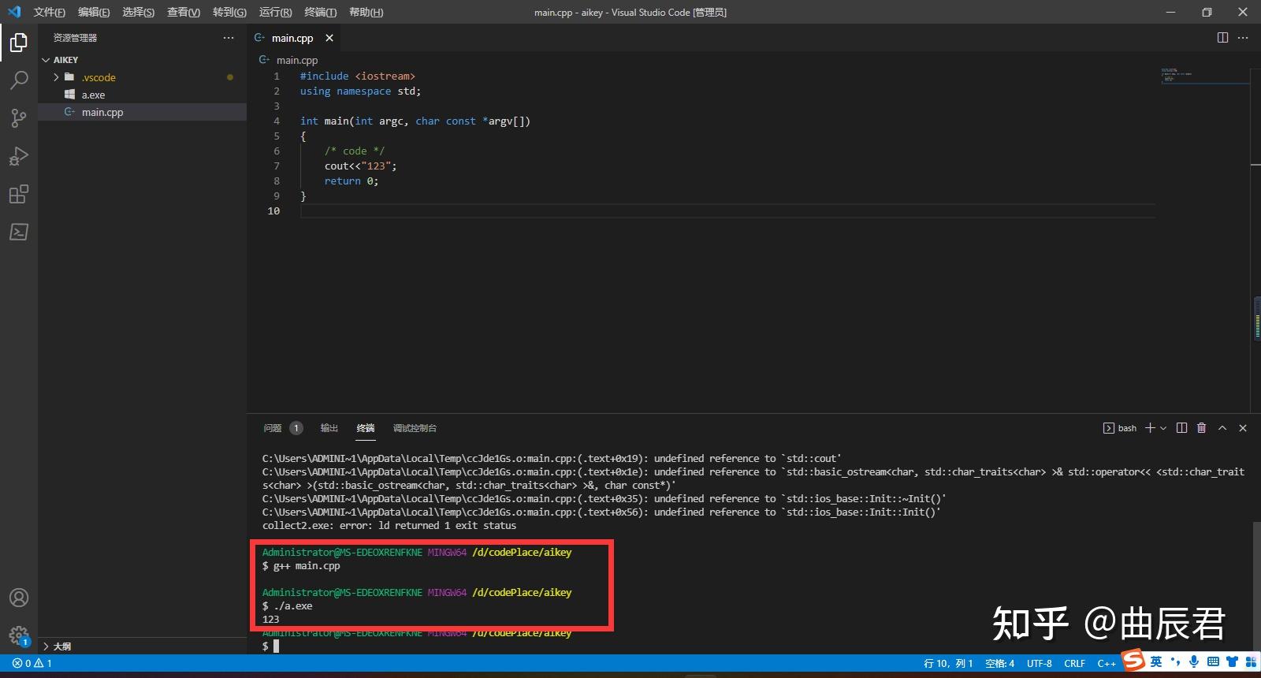
Task: Open the Explorer view in activity bar
Action: tap(19, 43)
